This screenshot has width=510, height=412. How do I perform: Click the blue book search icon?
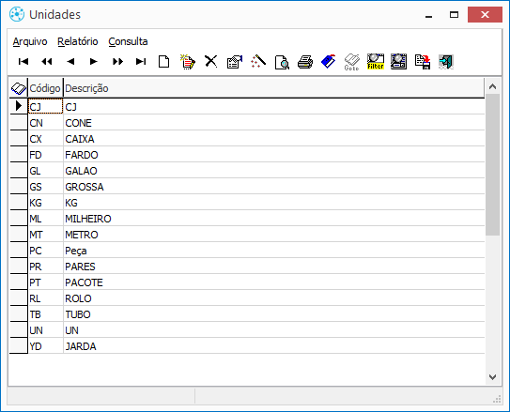tap(329, 61)
